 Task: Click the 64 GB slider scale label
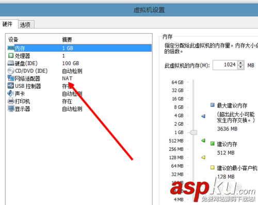click(x=178, y=82)
